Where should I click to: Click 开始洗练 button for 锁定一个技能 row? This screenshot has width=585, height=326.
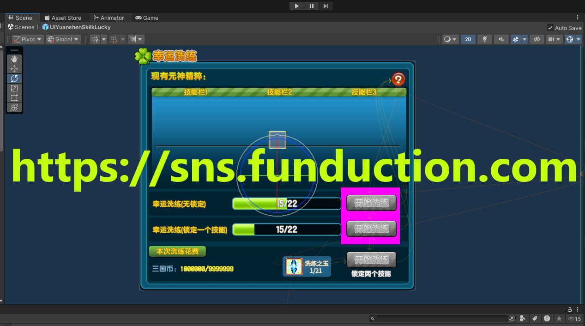[x=371, y=229]
